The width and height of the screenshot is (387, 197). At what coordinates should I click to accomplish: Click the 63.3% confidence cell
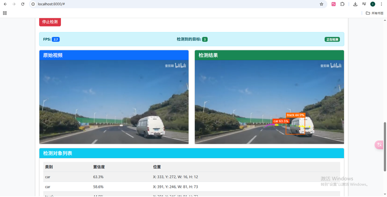pos(98,177)
